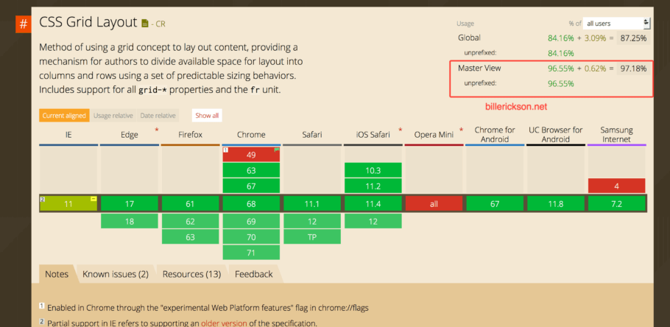670x327 pixels.
Task: Click the Show all button
Action: (207, 116)
